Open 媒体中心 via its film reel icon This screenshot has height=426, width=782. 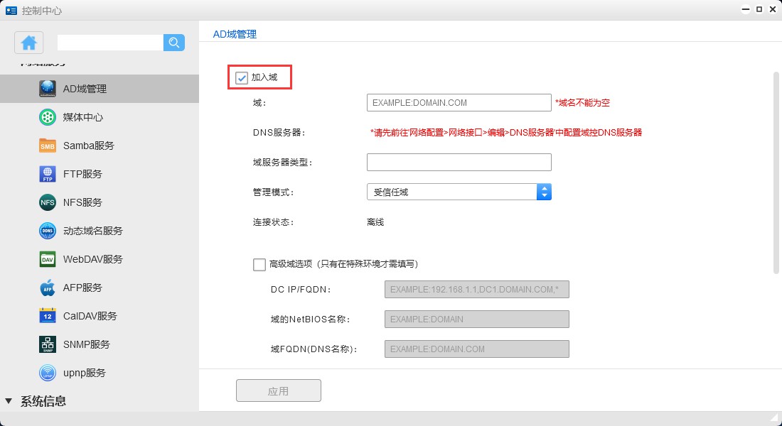point(48,117)
